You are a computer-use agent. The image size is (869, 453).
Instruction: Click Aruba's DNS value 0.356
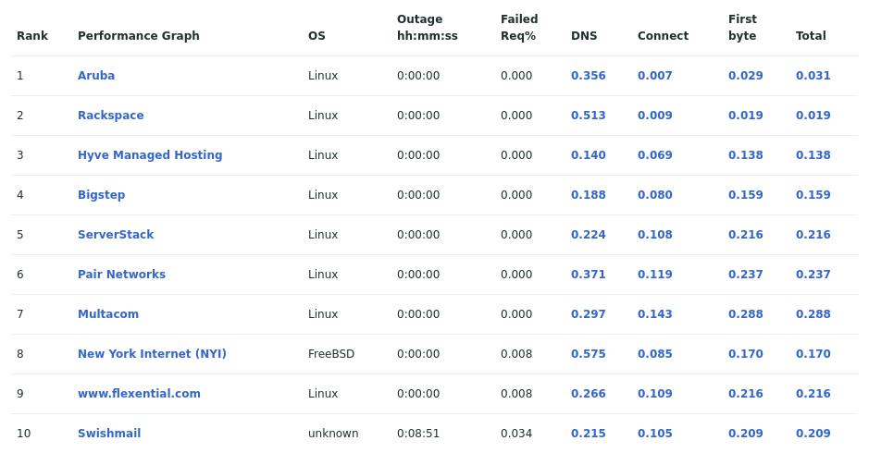(x=588, y=75)
